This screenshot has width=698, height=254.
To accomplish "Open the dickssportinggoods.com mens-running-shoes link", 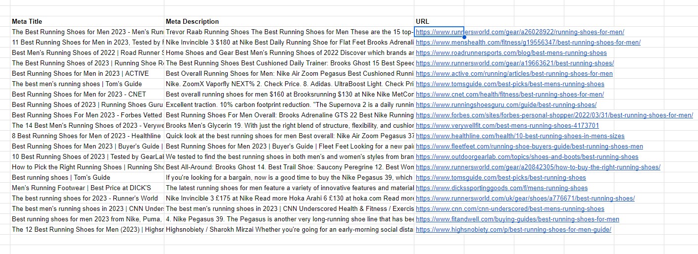I will (502, 188).
